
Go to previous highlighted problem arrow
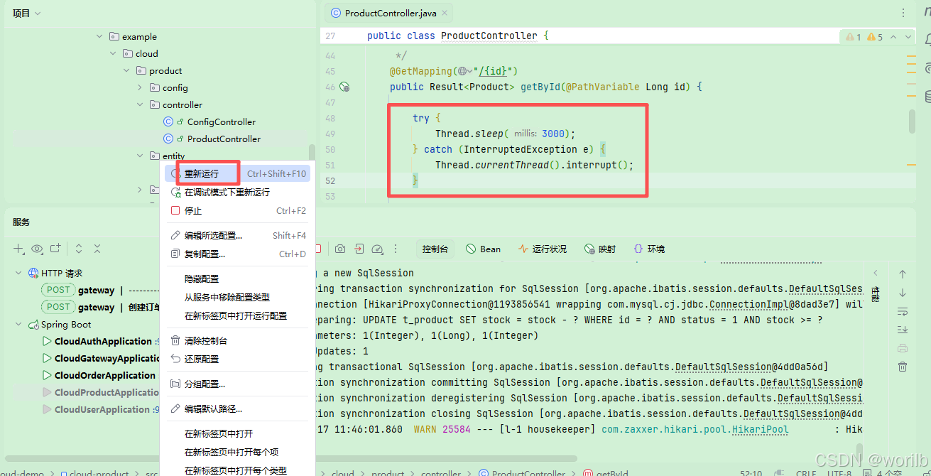[893, 37]
